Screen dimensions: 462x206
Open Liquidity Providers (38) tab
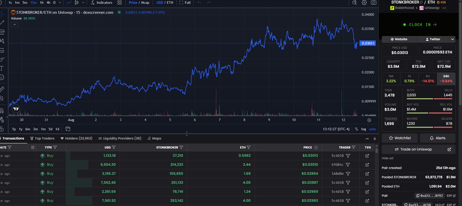(119, 138)
